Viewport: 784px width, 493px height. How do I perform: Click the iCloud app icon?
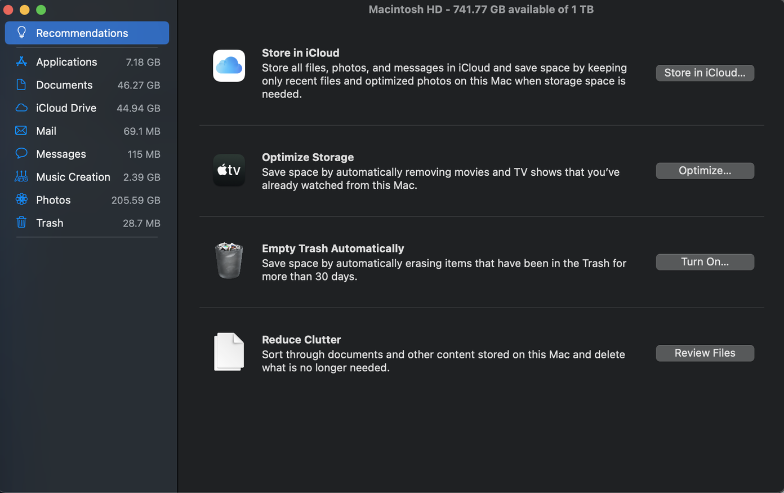pos(229,66)
